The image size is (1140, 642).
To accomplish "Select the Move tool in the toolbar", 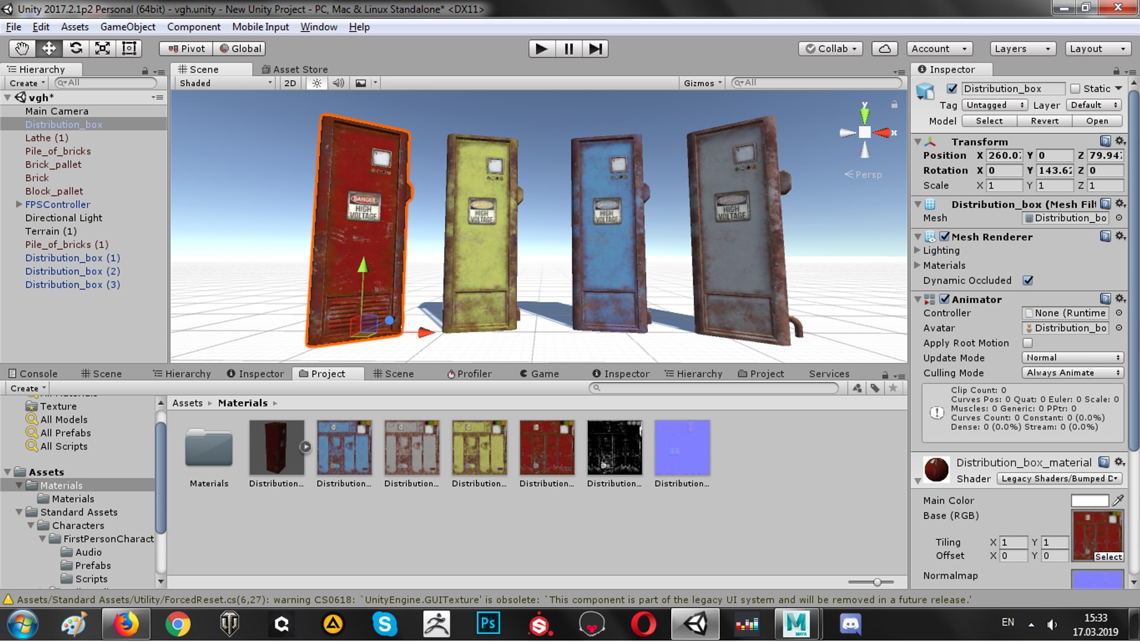I will 49,49.
